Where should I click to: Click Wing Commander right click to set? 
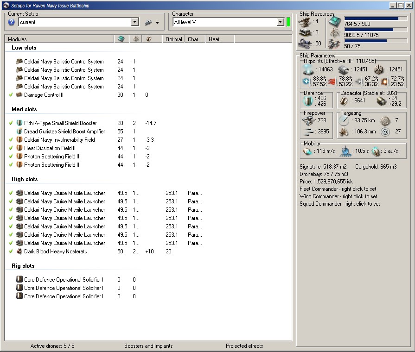(338, 196)
